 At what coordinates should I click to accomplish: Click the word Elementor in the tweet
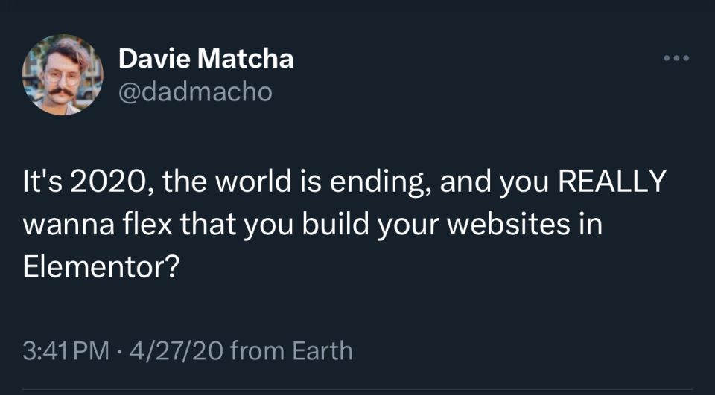[x=100, y=268]
